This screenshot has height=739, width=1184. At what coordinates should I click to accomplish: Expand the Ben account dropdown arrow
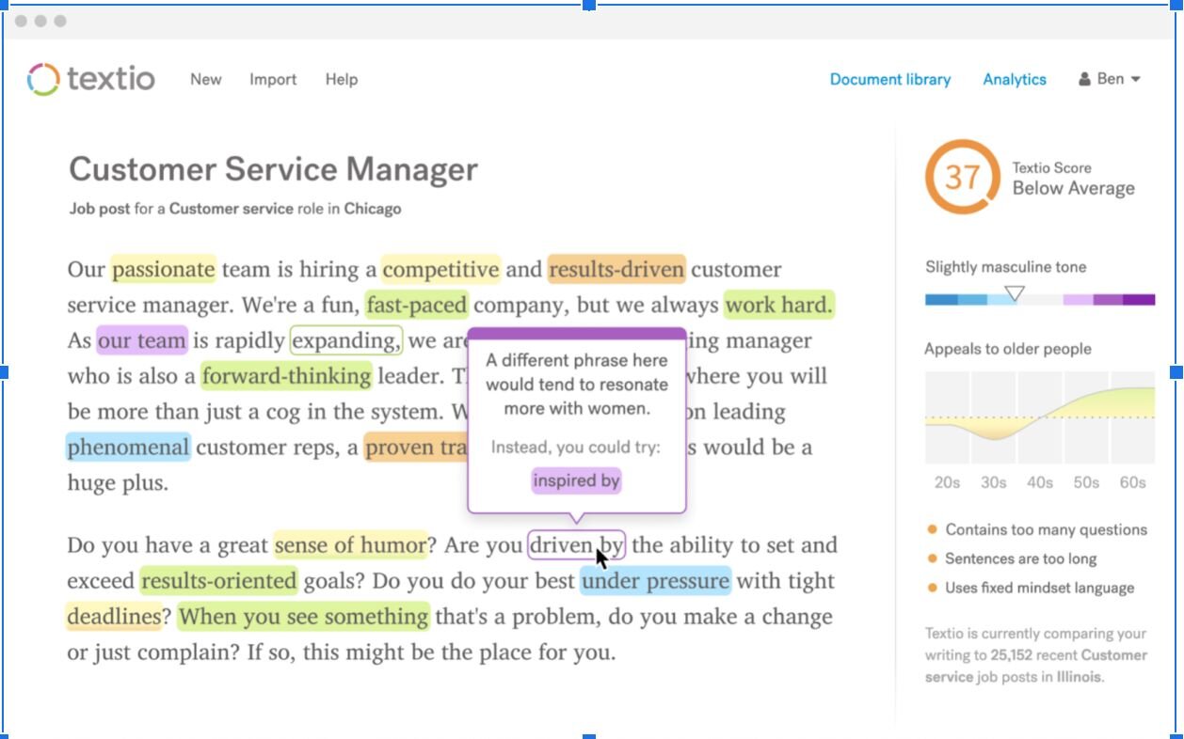coord(1136,79)
